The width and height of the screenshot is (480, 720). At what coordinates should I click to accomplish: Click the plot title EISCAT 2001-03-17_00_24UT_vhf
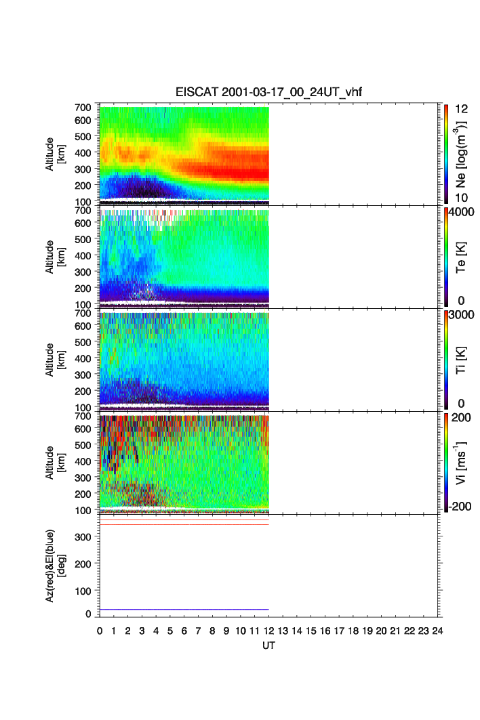269,92
